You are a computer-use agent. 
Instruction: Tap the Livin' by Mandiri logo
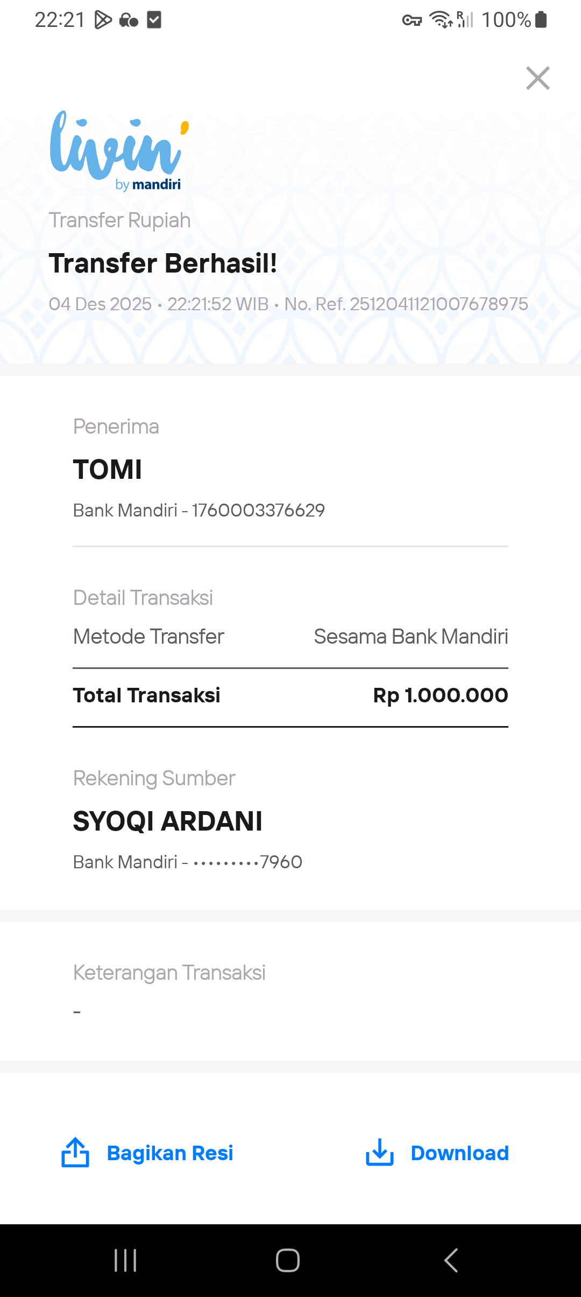point(119,151)
